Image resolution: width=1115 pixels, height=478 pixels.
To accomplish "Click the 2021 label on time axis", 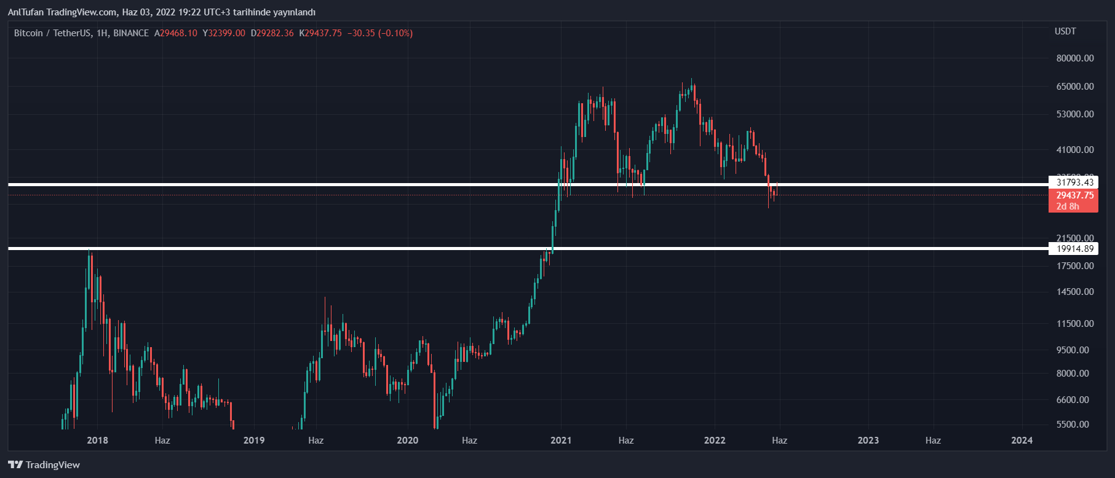I will [561, 440].
